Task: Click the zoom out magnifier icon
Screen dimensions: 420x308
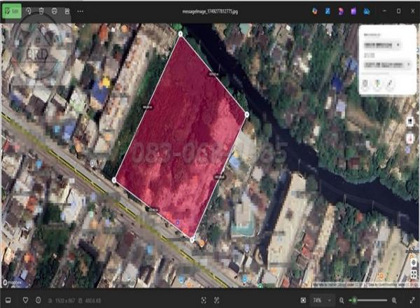Action: point(342,300)
